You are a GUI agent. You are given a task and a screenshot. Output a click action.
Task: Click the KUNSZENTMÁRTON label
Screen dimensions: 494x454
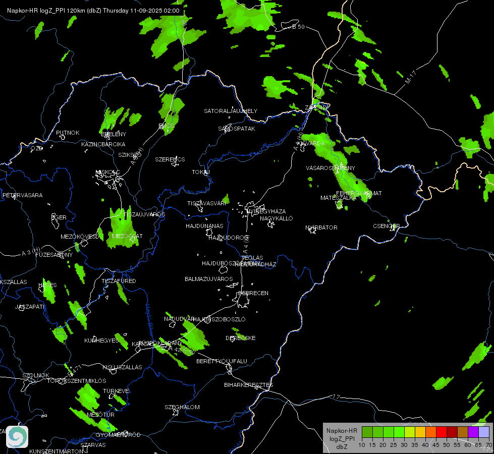tap(57, 451)
